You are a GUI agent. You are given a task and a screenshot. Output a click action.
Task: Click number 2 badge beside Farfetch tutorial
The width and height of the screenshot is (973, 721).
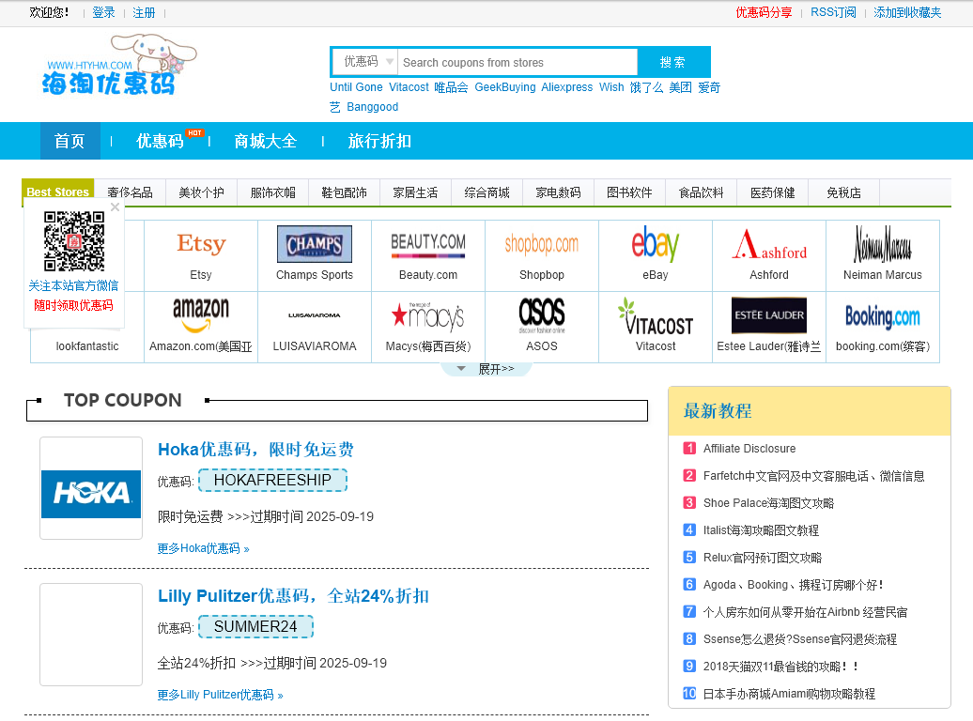click(x=689, y=475)
